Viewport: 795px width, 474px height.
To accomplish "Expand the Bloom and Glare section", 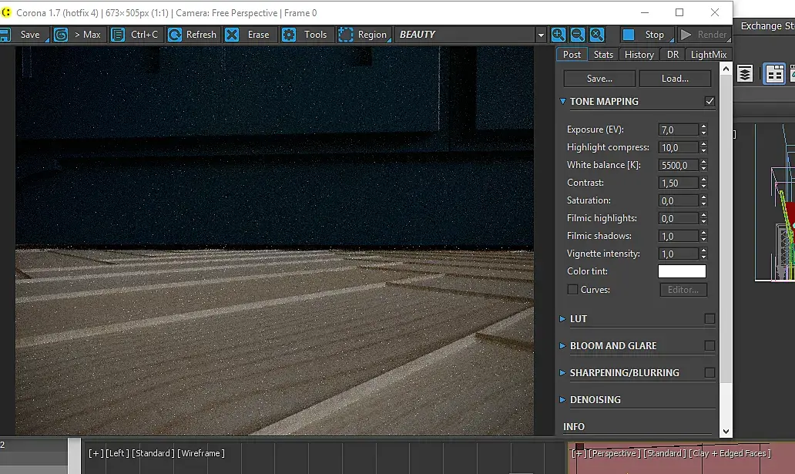I will (x=562, y=345).
